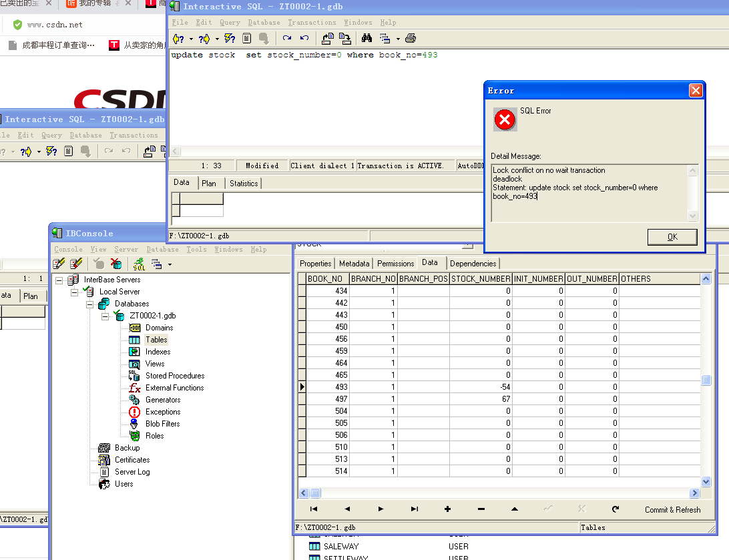Select Domains in IBConsole tree
Screen dimensions: 729x560
click(x=159, y=328)
